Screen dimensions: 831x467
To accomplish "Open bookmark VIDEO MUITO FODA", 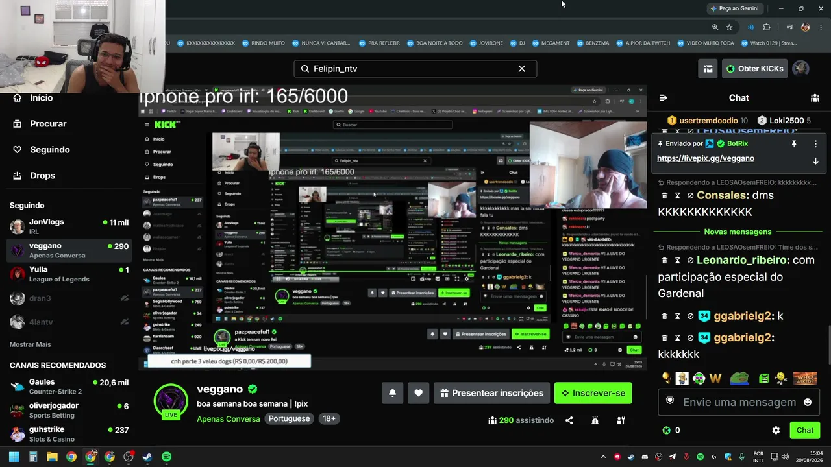I will tap(705, 43).
